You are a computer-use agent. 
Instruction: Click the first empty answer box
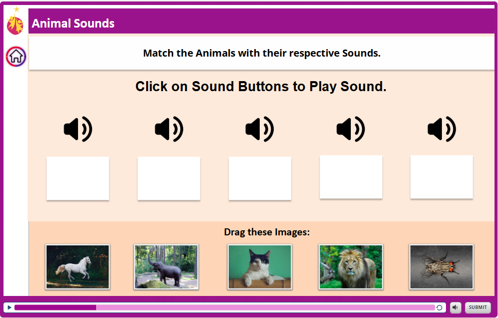pyautogui.click(x=78, y=178)
